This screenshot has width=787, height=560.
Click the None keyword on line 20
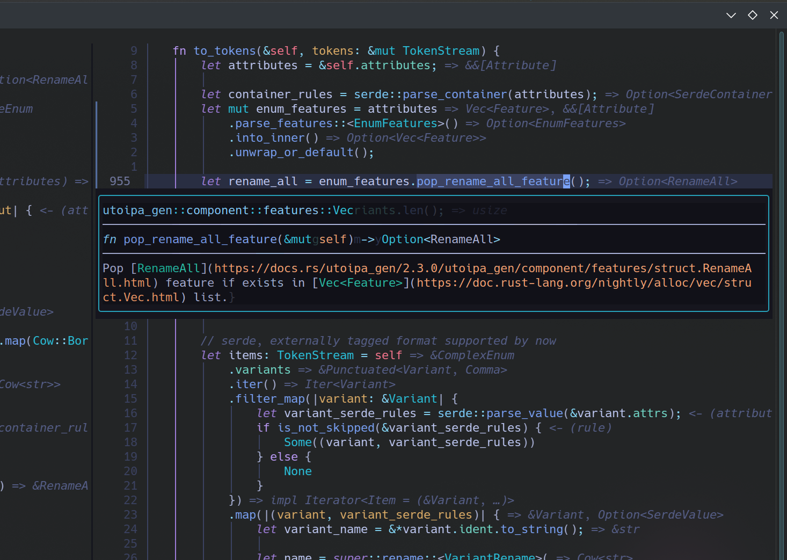(297, 471)
